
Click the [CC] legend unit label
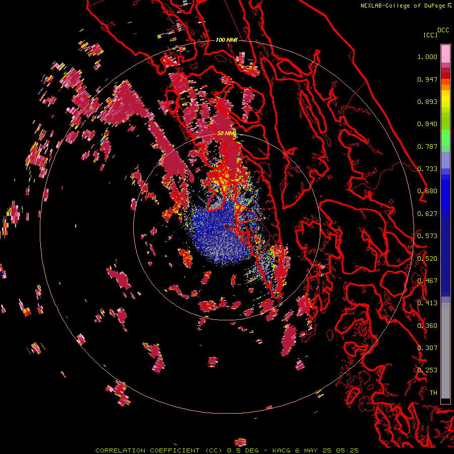click(x=430, y=35)
